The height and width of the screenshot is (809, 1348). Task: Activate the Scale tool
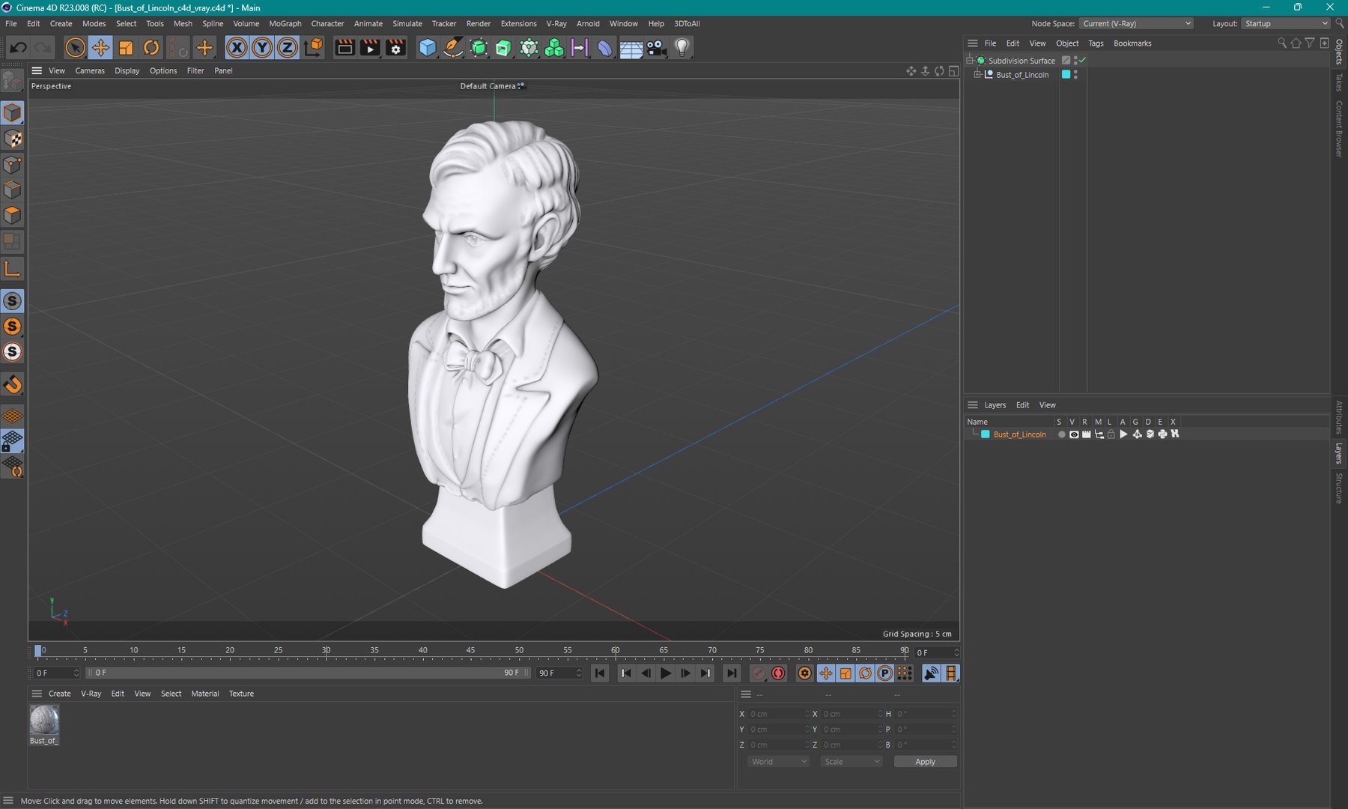click(x=126, y=48)
